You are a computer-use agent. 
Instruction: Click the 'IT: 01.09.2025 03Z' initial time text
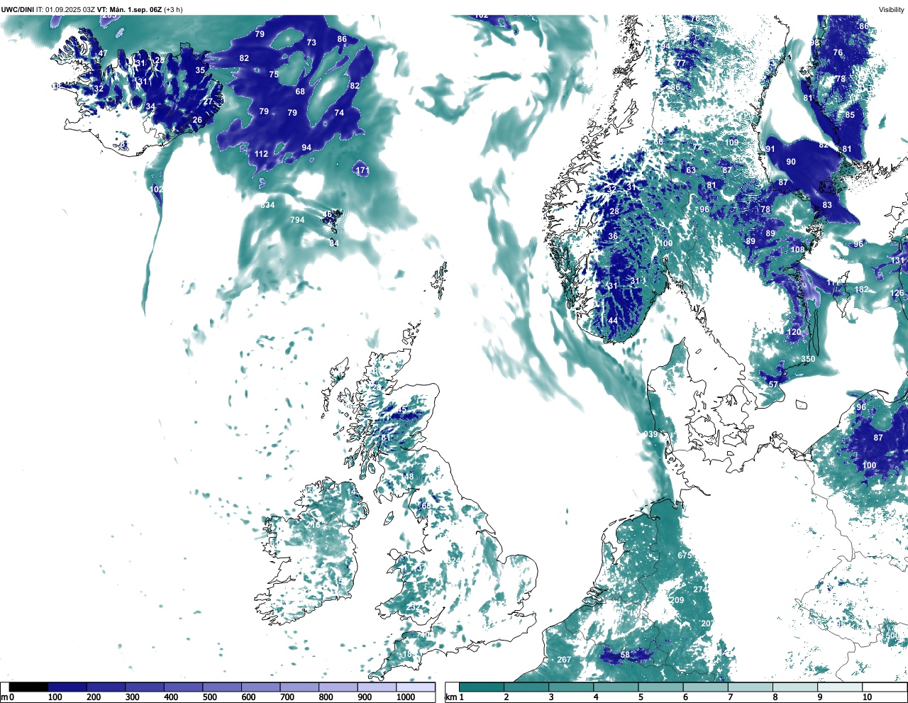pyautogui.click(x=66, y=9)
